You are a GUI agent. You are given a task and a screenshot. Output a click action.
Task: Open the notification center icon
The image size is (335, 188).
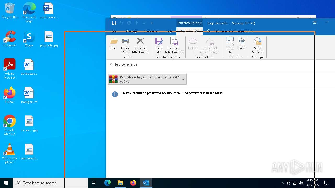click(326, 183)
